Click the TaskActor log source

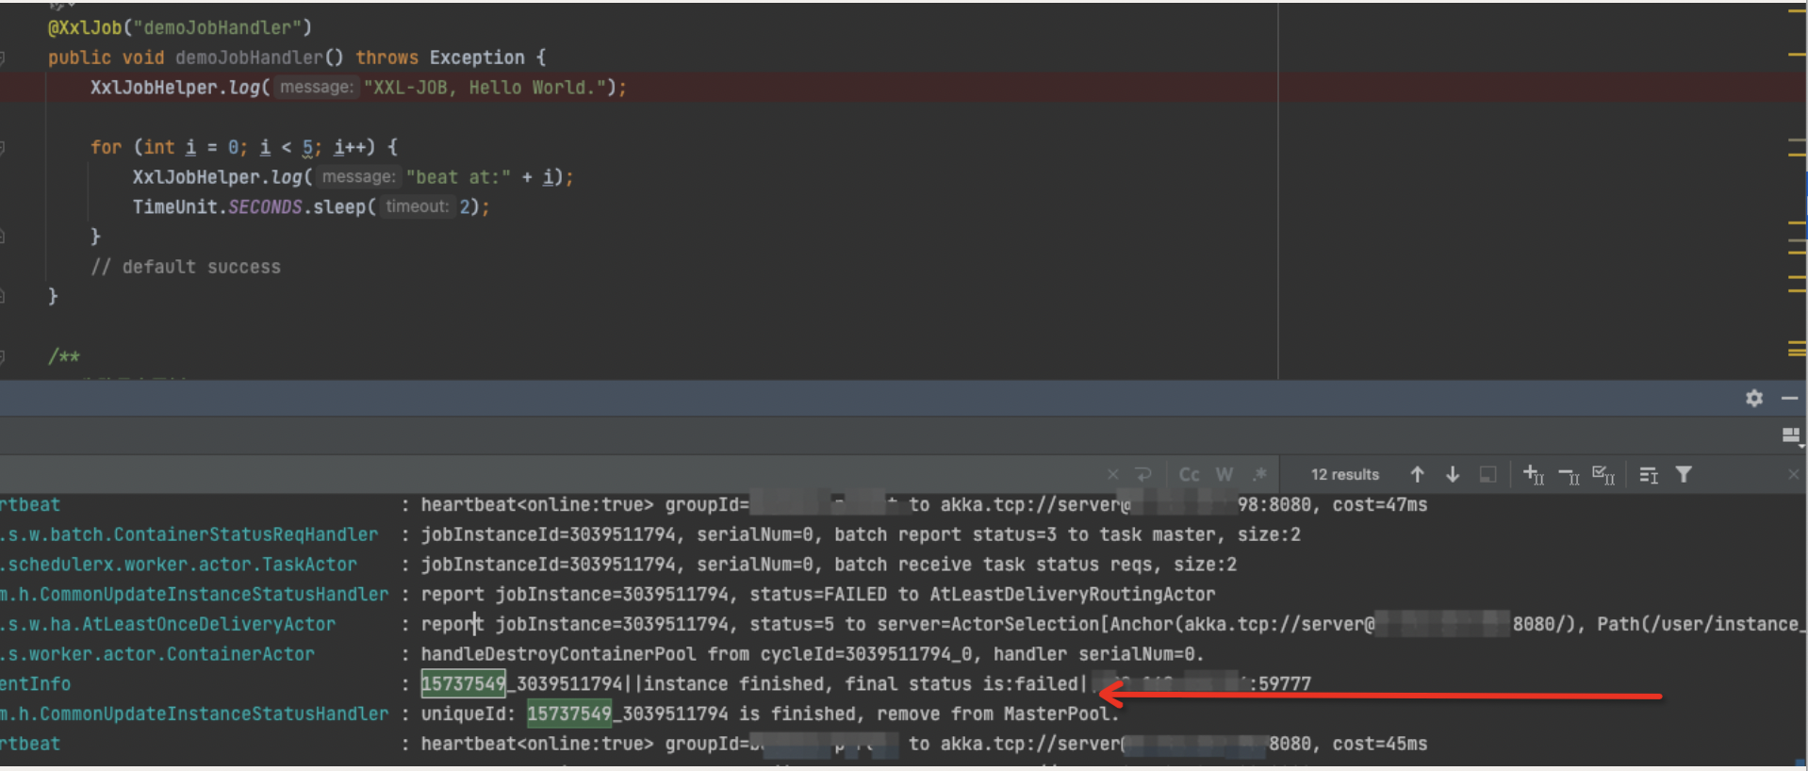[179, 565]
